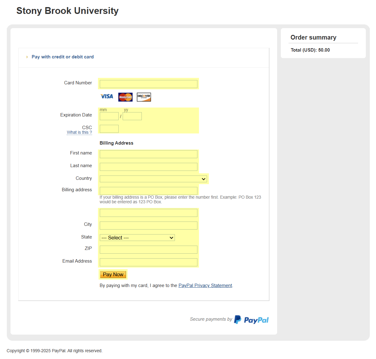Open the 'What is this ?' CSC link

pos(79,133)
